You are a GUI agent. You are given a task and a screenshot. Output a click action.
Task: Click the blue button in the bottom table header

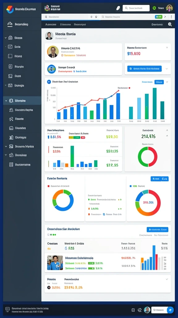(x=157, y=229)
